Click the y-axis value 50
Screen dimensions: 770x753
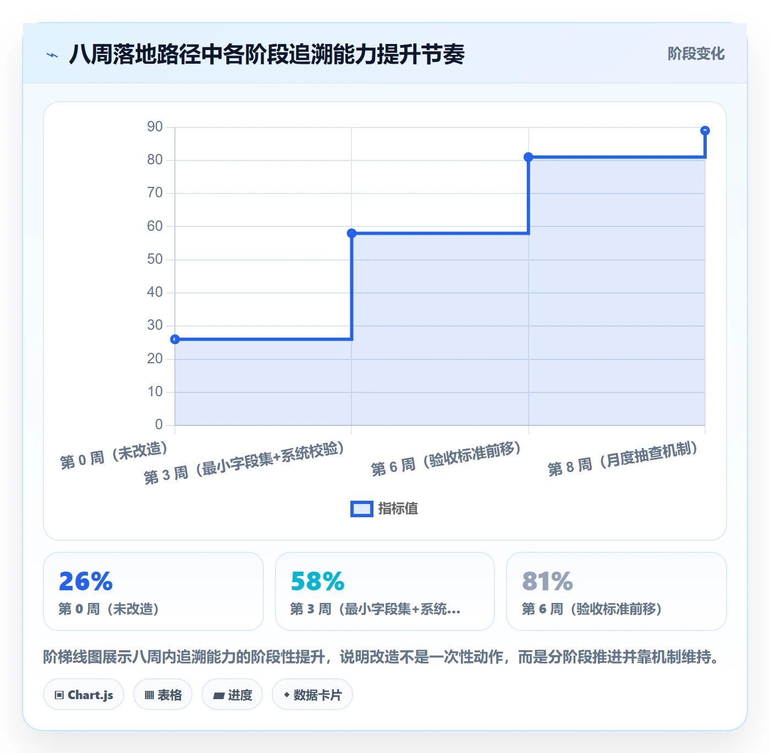tap(155, 259)
